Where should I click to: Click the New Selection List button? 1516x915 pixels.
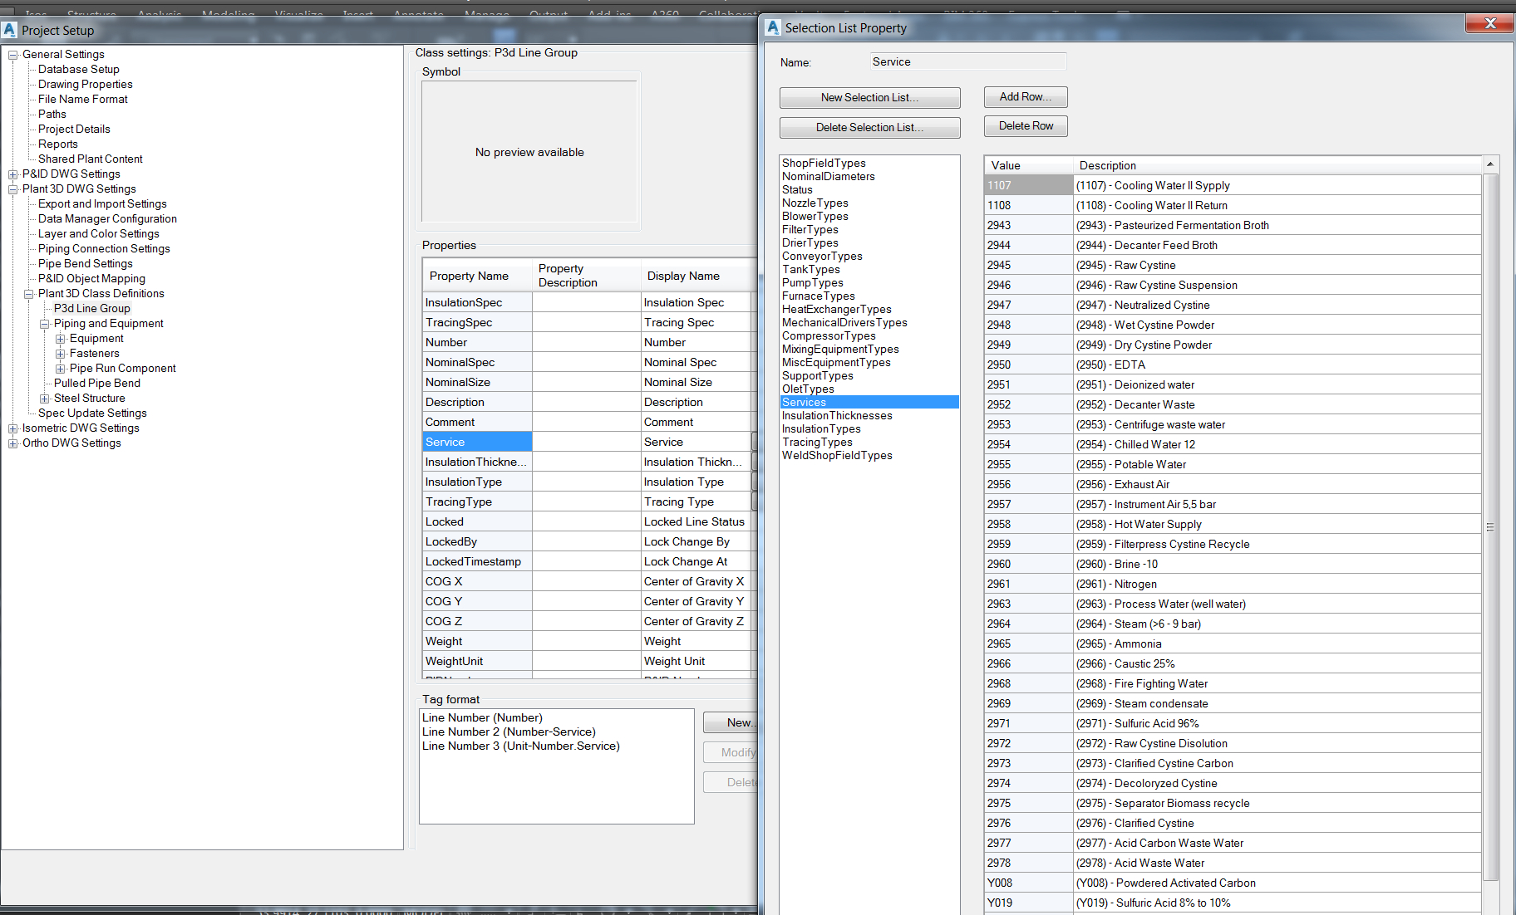coord(869,98)
